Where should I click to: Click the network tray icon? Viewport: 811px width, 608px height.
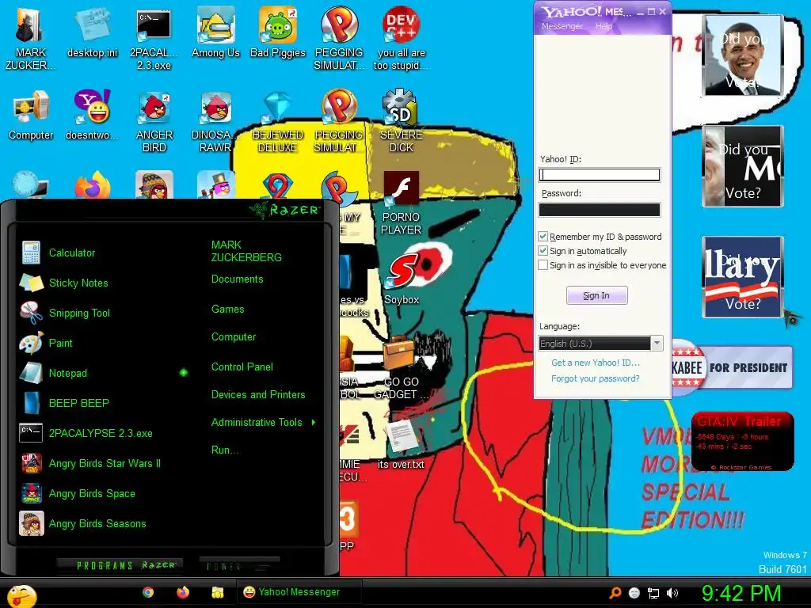[653, 593]
